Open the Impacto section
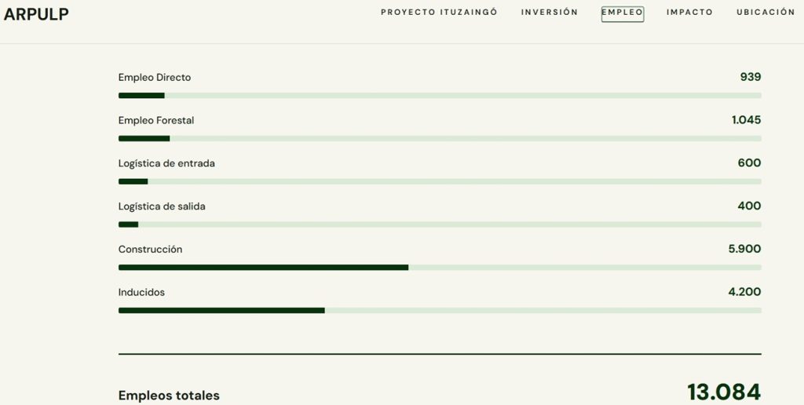This screenshot has height=405, width=804. tap(689, 13)
